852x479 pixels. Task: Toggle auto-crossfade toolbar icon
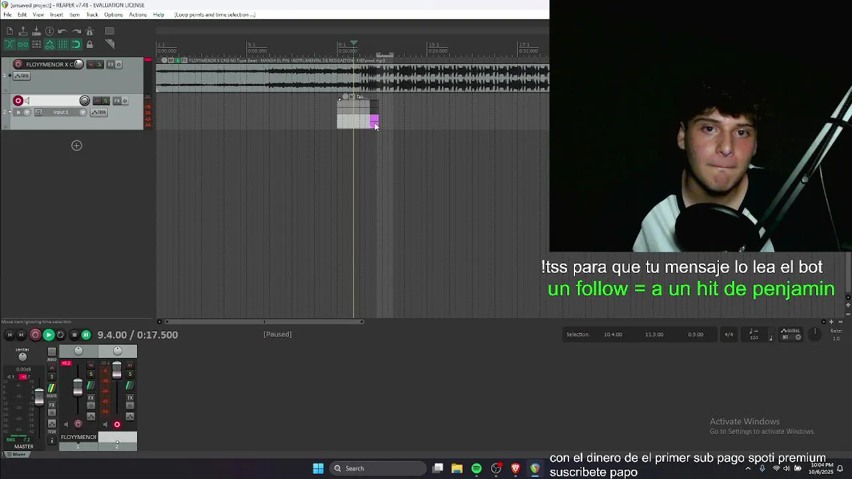point(9,45)
